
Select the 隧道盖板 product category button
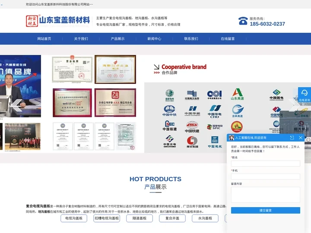(x=140, y=218)
